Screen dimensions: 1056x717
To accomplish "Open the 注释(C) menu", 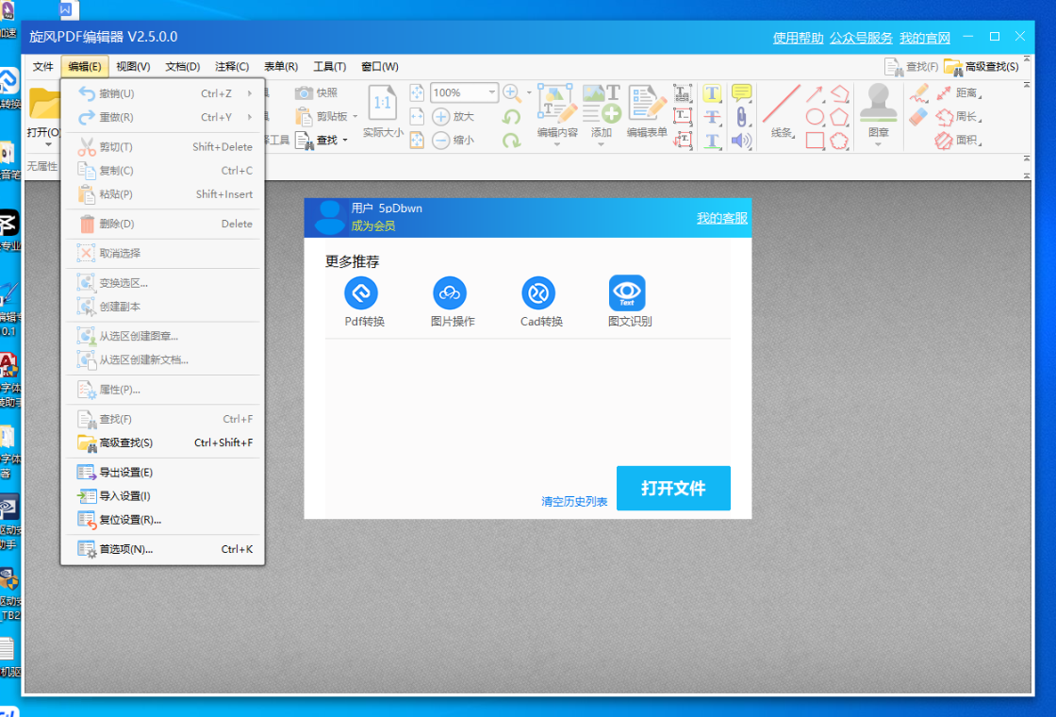I will click(232, 67).
